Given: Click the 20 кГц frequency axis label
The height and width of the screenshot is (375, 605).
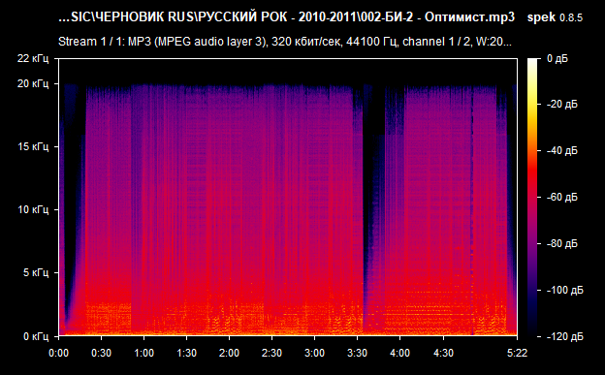Looking at the screenshot, I should tap(33, 83).
